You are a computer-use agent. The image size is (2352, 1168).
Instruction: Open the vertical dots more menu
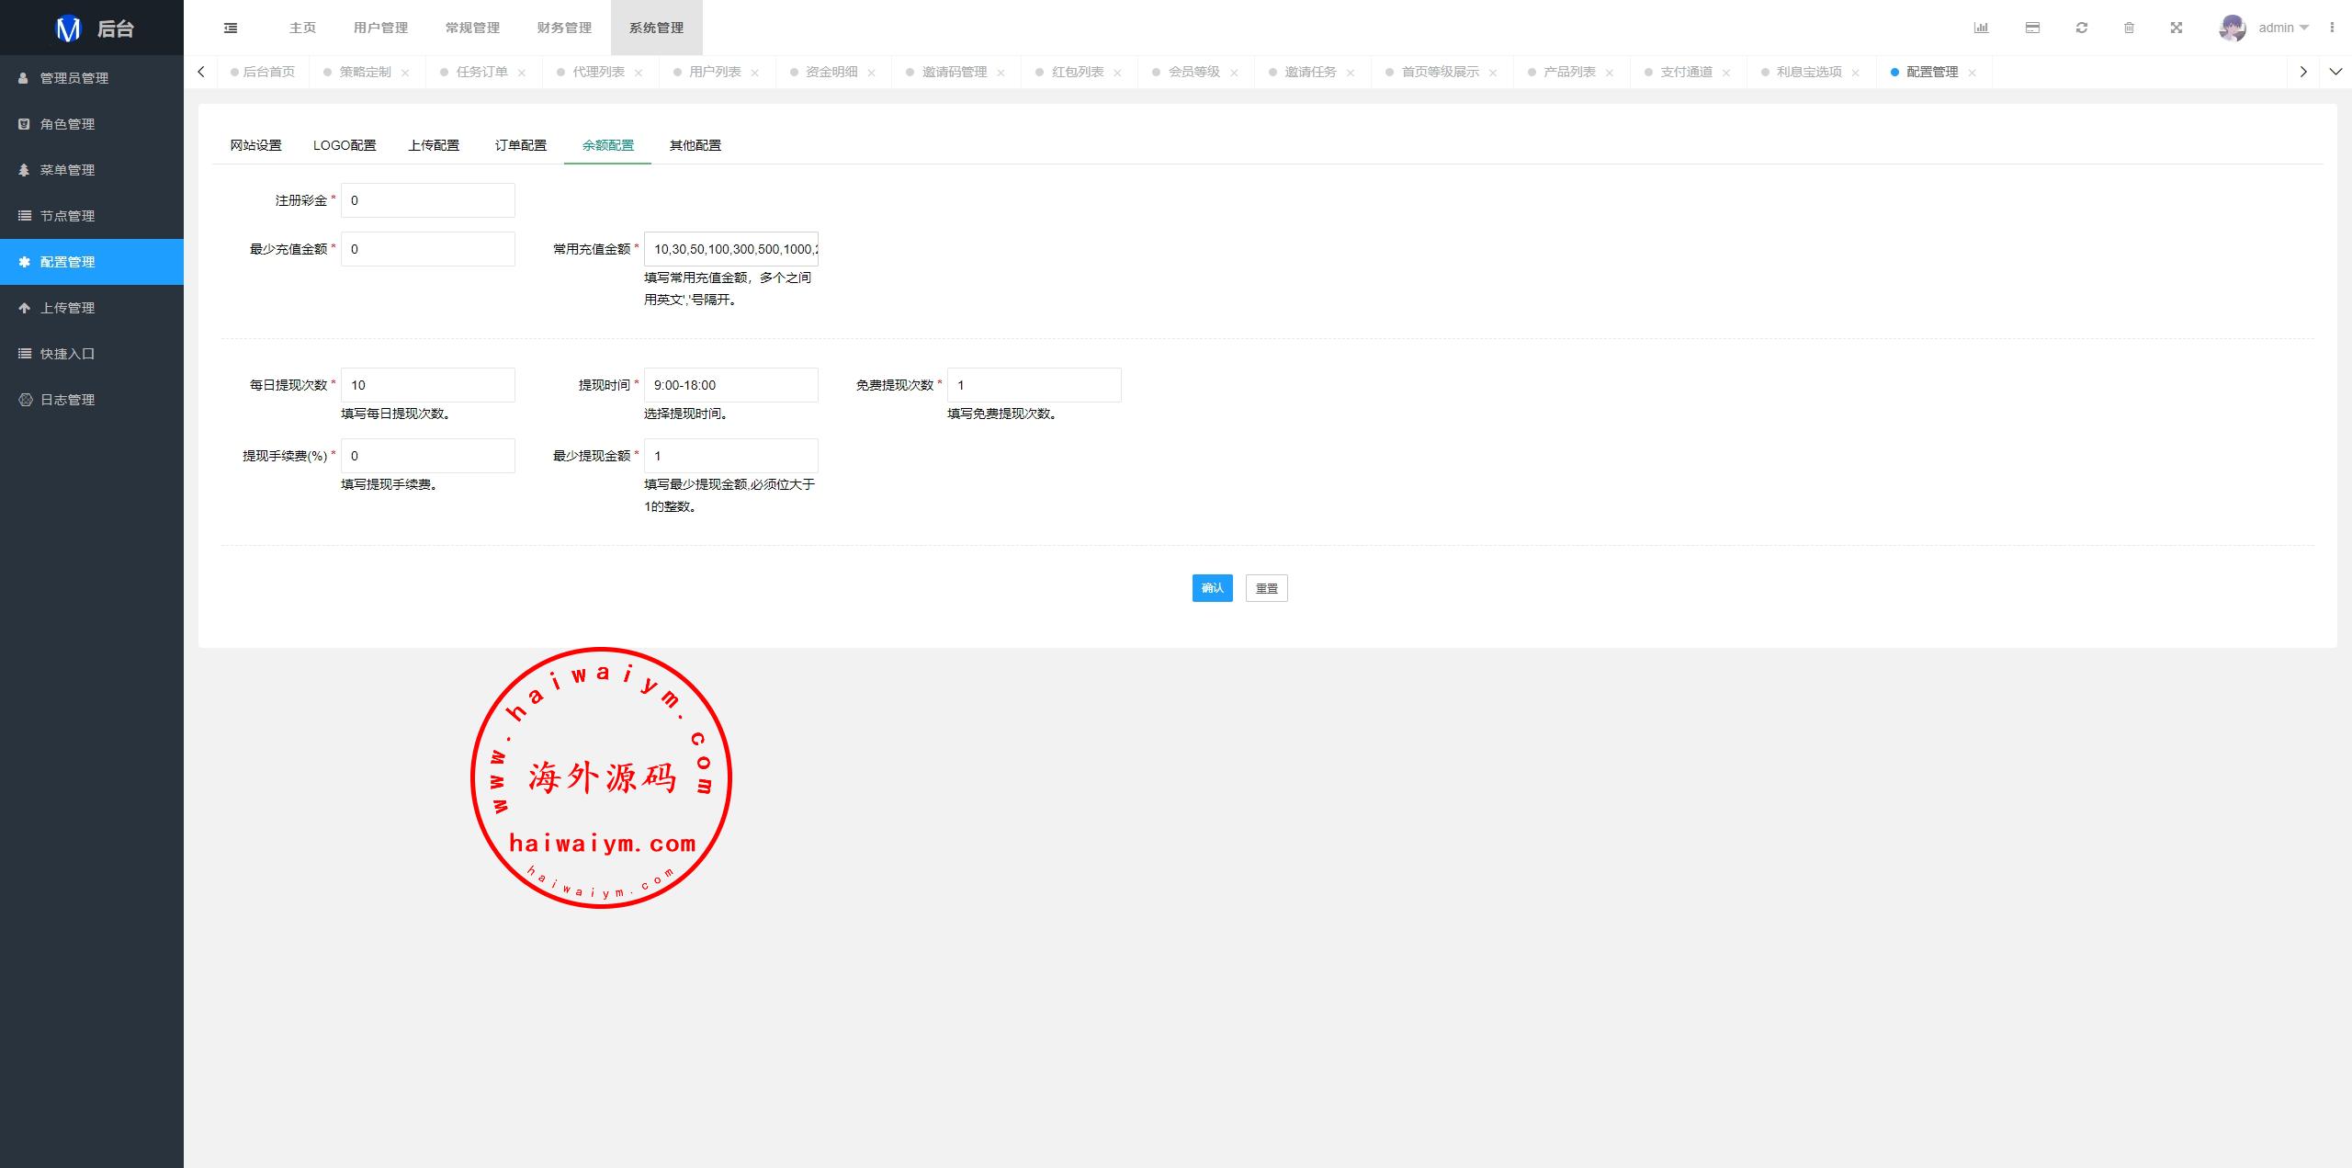point(2332,28)
